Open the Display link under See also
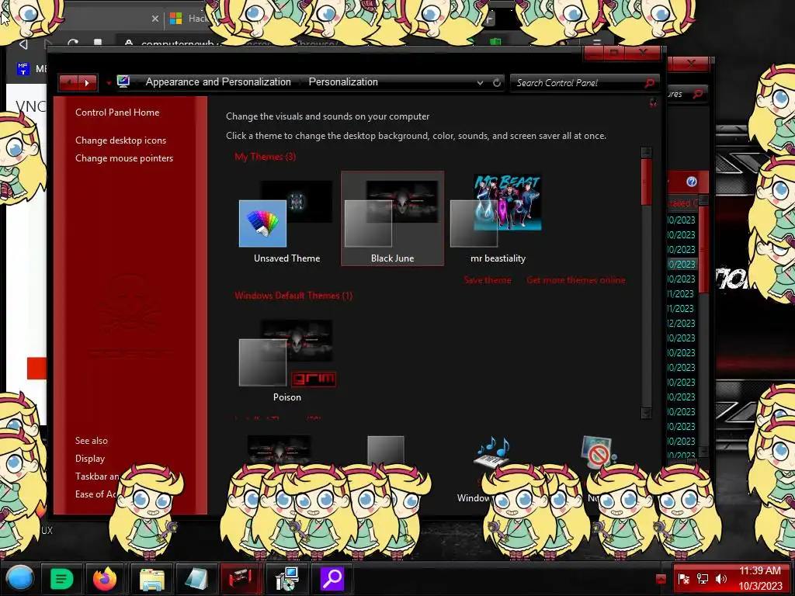Image resolution: width=795 pixels, height=596 pixels. 90,459
